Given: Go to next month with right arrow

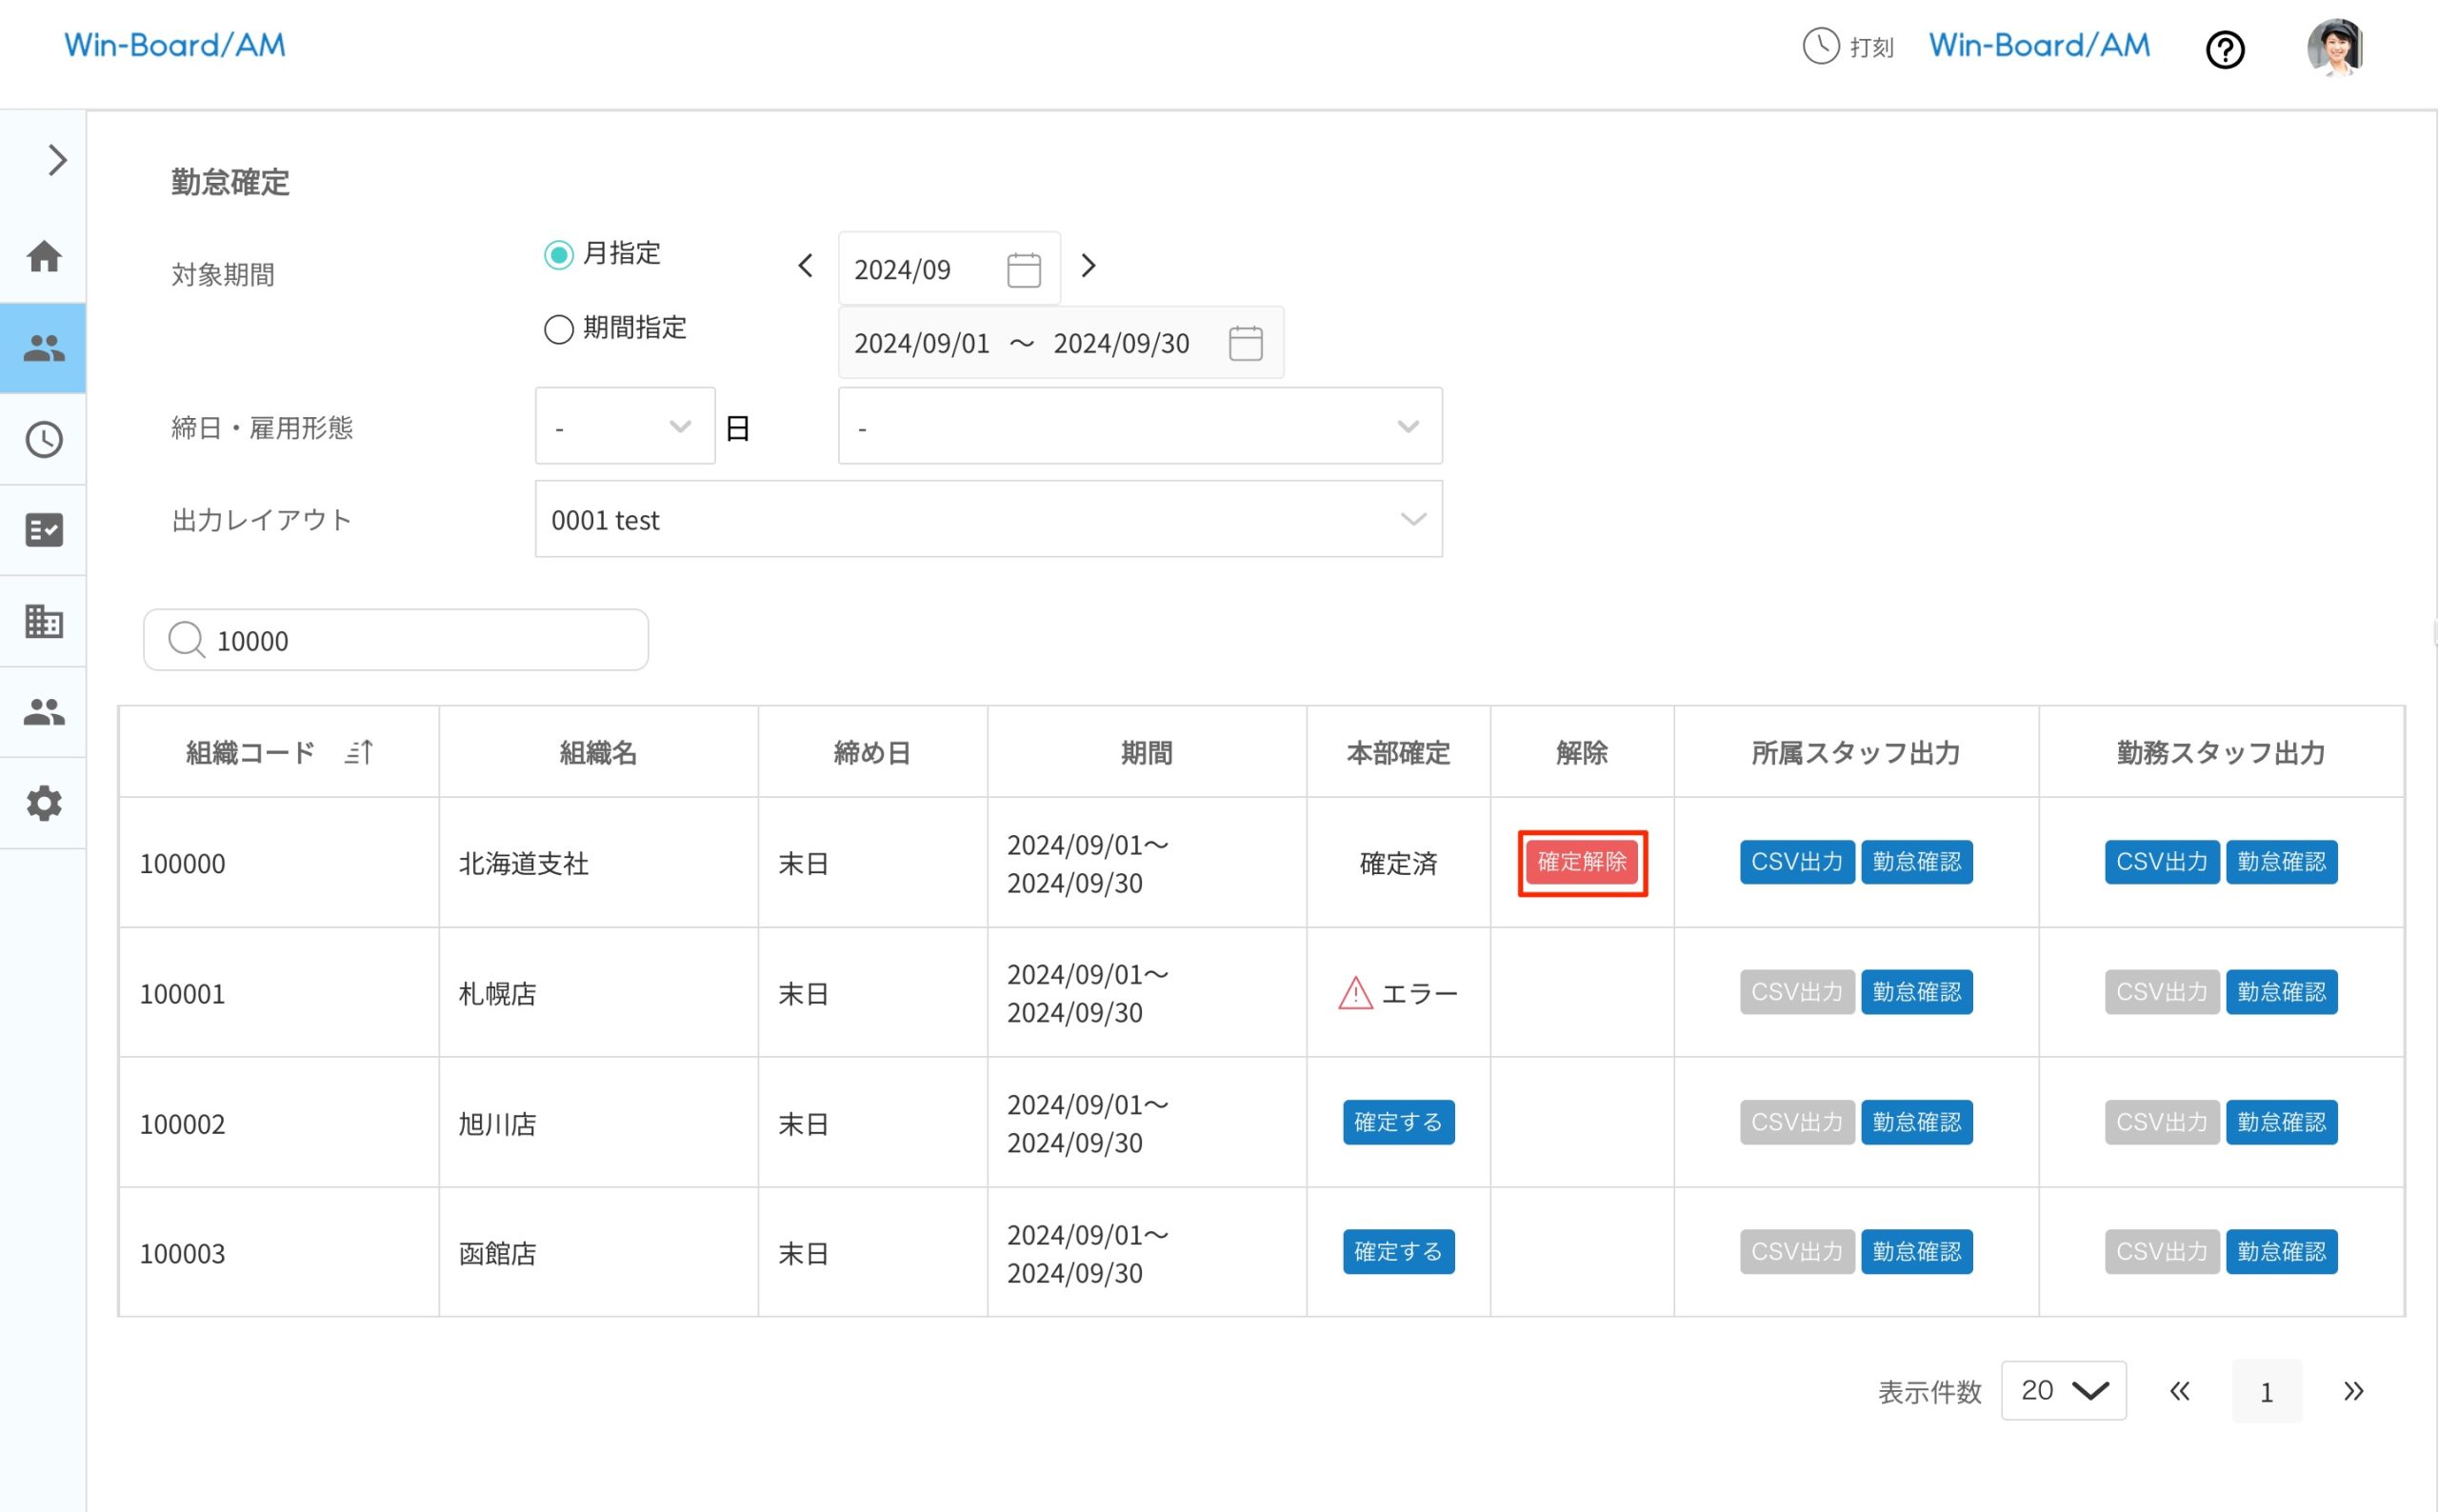Looking at the screenshot, I should coord(1088,266).
